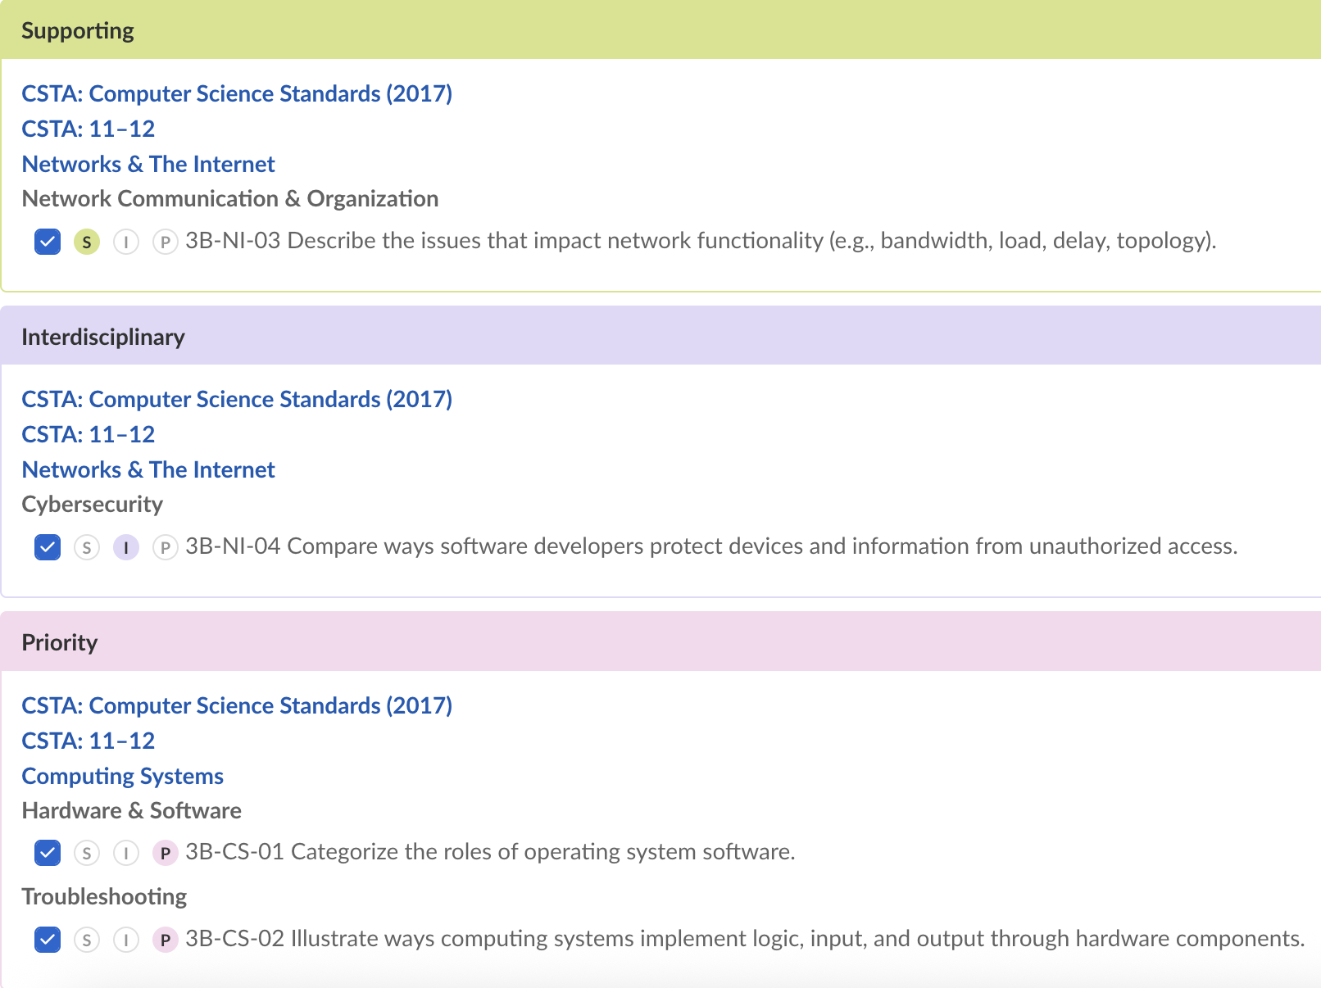This screenshot has height=988, width=1321.
Task: Open CSTA Computer Science Standards link under Supporting
Action: point(237,93)
